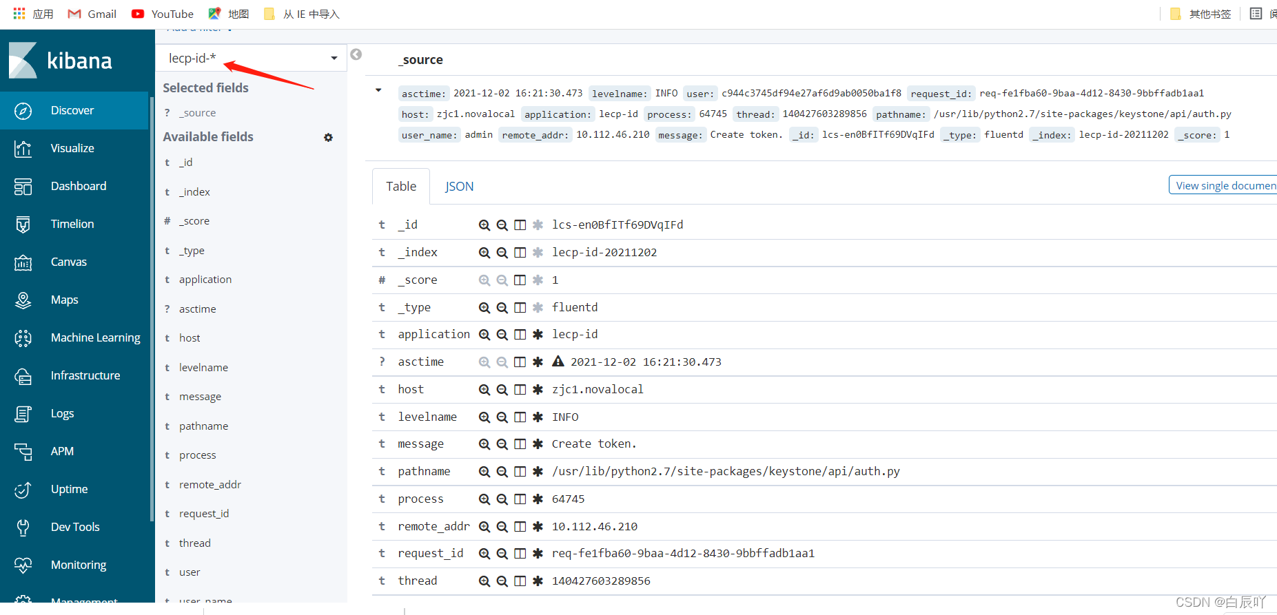Open the 应用 apps shortcut
1277x615 pixels.
[33, 14]
